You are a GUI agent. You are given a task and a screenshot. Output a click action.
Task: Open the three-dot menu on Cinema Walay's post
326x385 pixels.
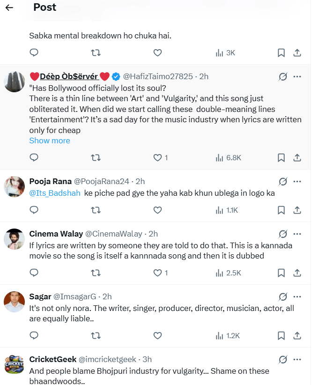(x=297, y=234)
